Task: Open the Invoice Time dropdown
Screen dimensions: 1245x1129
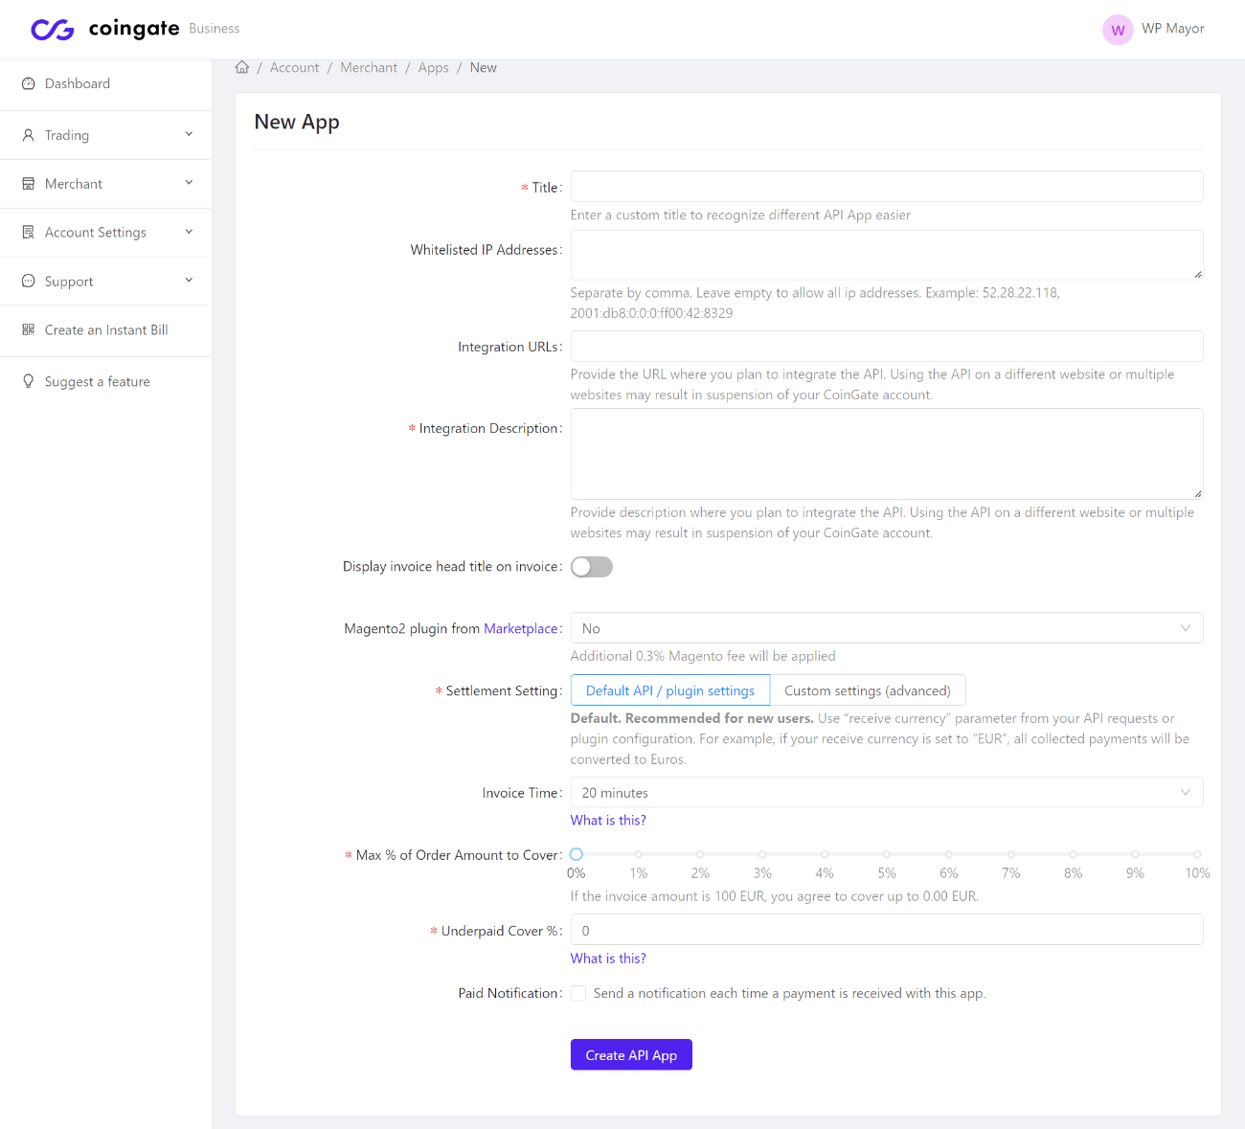Action: [x=887, y=793]
